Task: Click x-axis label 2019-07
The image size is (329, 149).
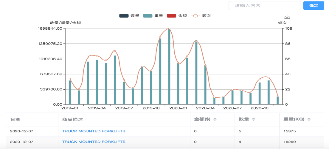Action: point(124,108)
